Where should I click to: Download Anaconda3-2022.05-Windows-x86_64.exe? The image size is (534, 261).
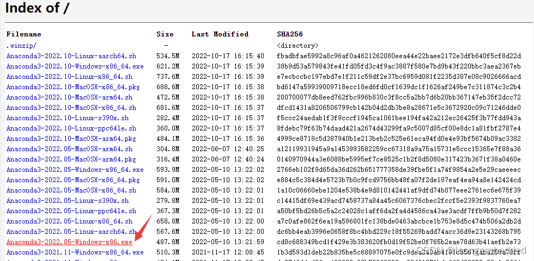point(75,170)
